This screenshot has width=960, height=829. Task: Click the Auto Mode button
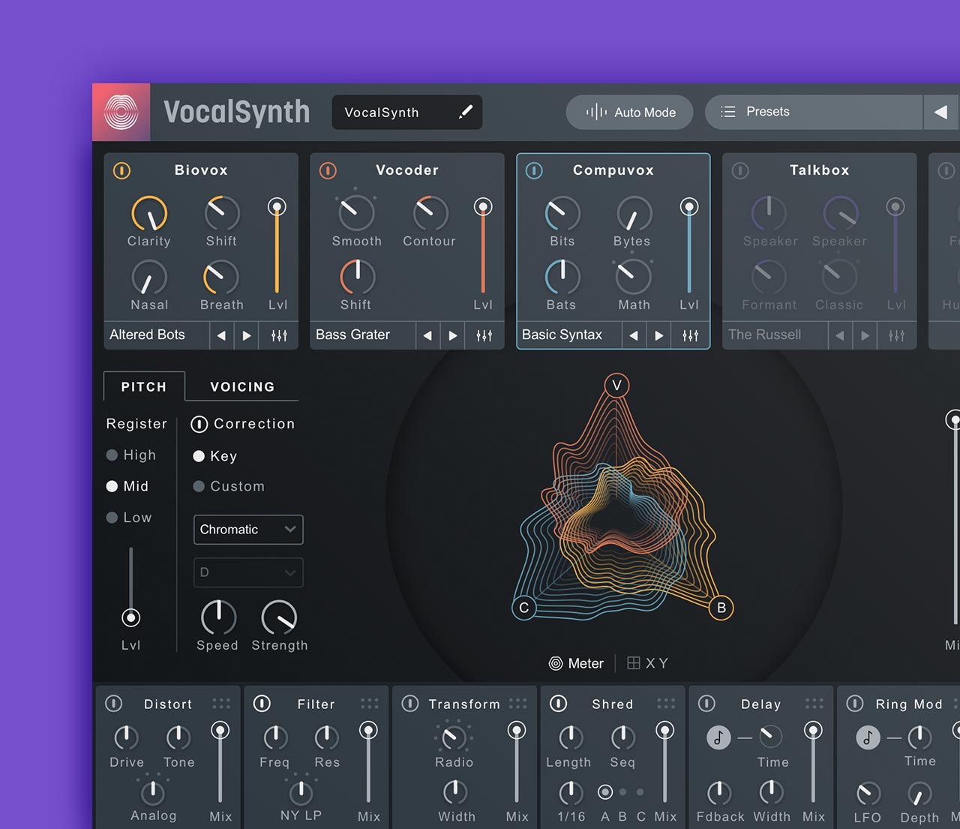tap(630, 112)
